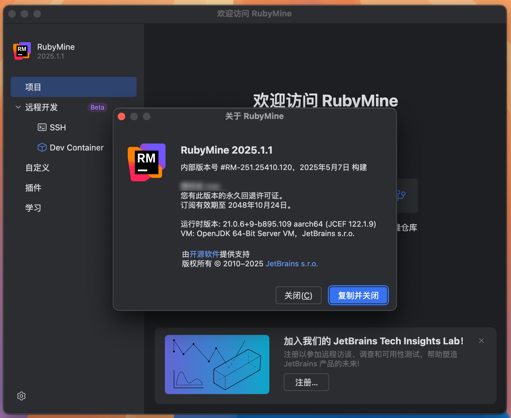Open the 自定义 section
The image size is (511, 418).
point(37,167)
